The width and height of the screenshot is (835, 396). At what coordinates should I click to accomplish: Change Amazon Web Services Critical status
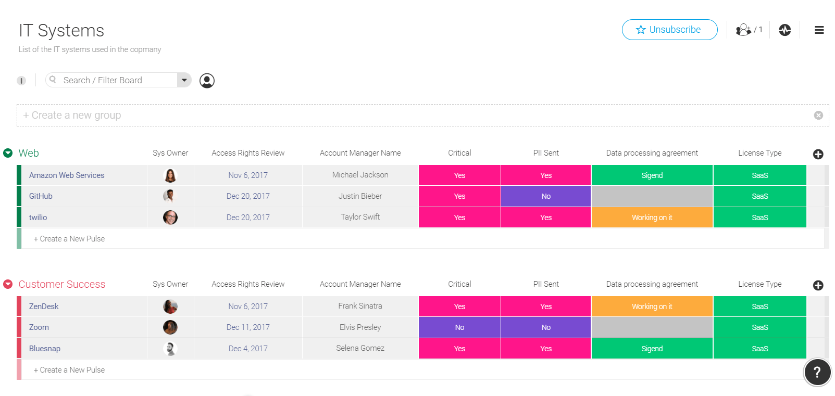pyautogui.click(x=459, y=175)
